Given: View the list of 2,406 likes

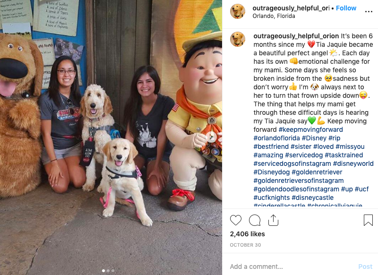Looking at the screenshot, I should (x=247, y=234).
